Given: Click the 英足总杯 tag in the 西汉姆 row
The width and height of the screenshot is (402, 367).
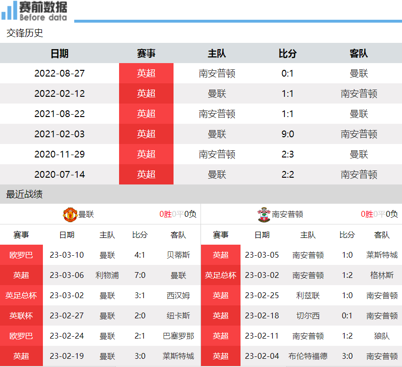Looking at the screenshot, I should pyautogui.click(x=21, y=295).
